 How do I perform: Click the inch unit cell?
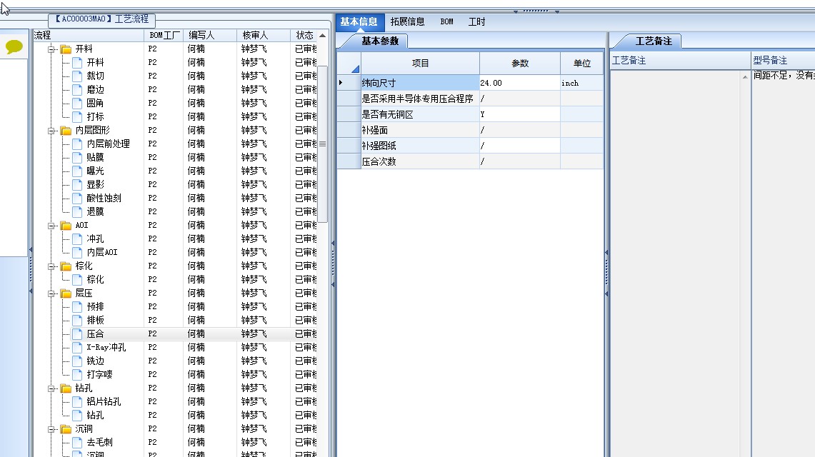[x=581, y=83]
